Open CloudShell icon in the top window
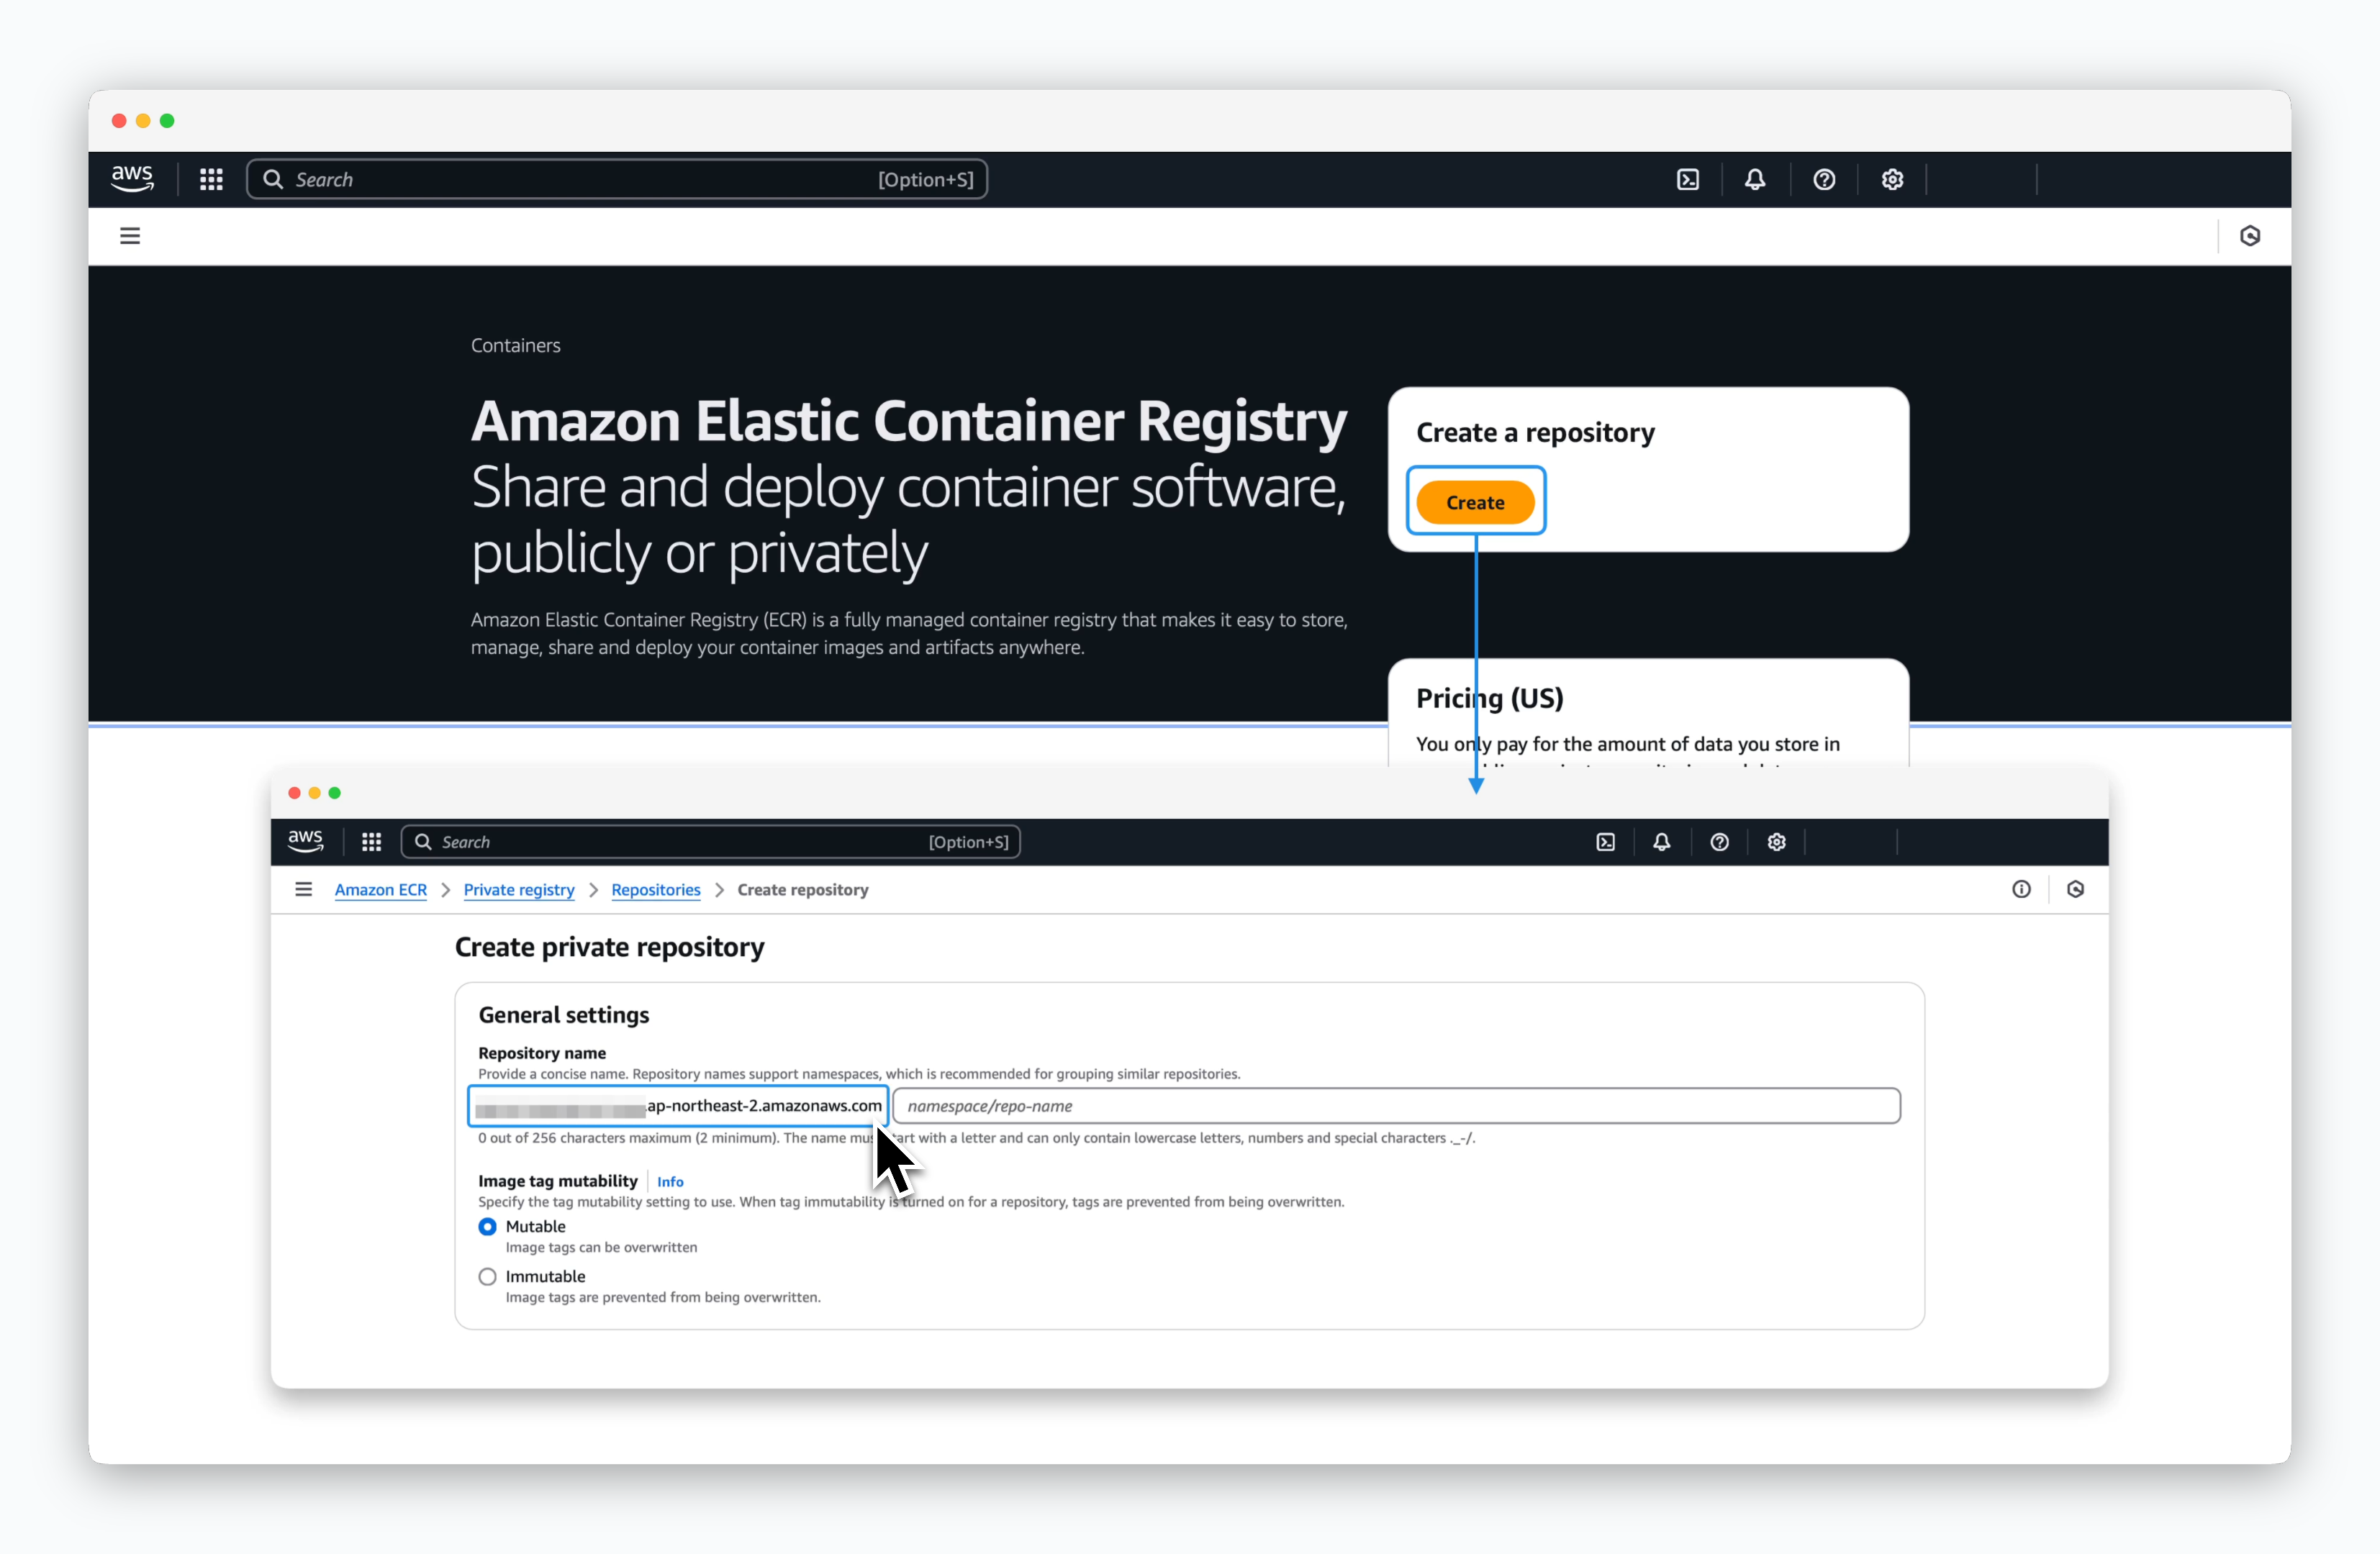Viewport: 2380px width, 1554px height. 1688,180
